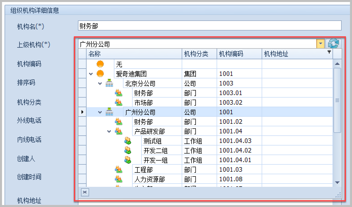Click the code cell 1001.02
The width and height of the screenshot is (352, 207).
(239, 122)
